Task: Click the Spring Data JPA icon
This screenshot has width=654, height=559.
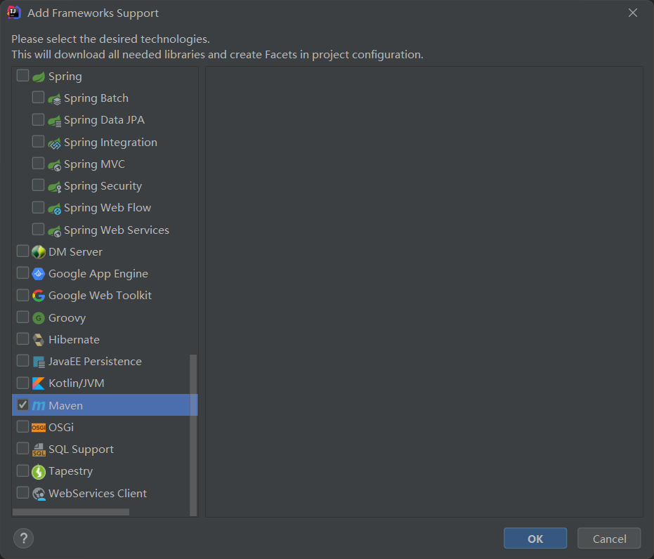Action: (x=54, y=121)
